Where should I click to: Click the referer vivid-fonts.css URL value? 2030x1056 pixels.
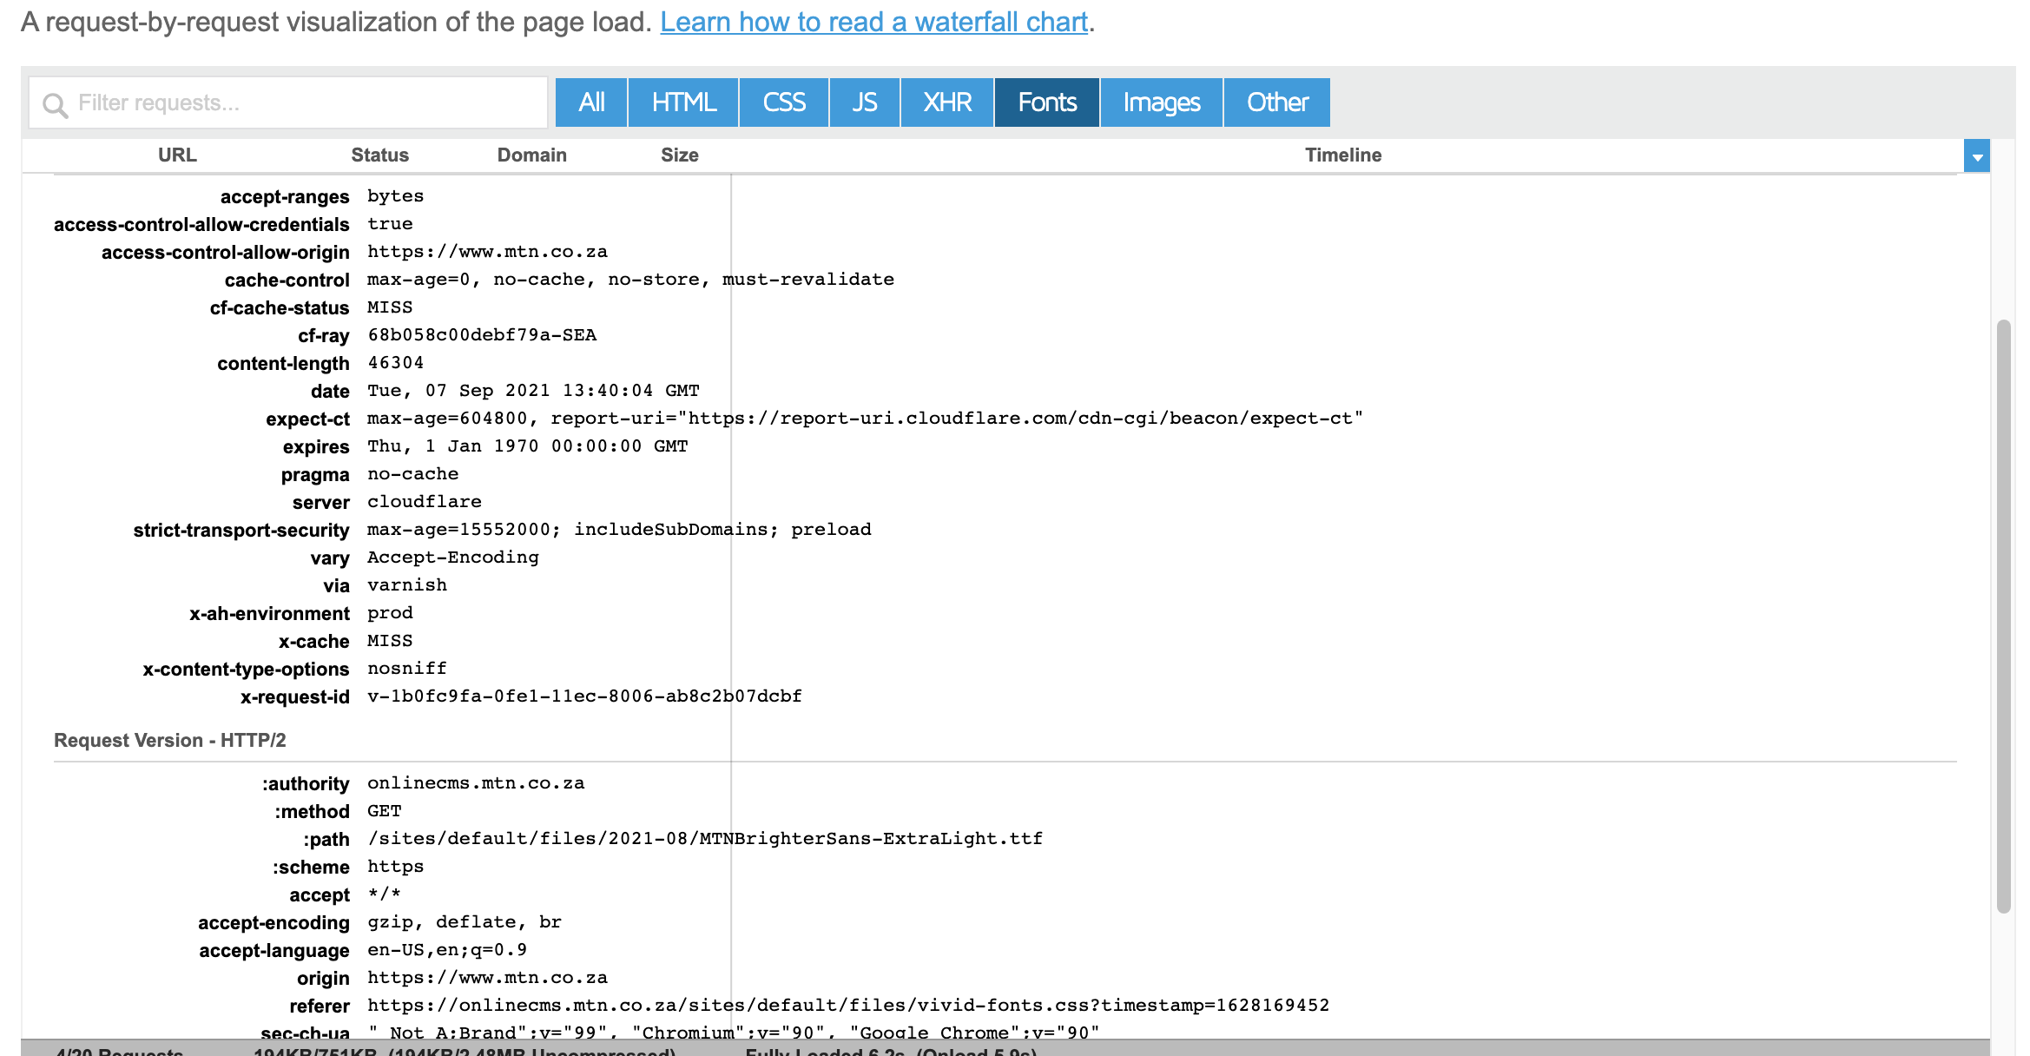pyautogui.click(x=847, y=1005)
